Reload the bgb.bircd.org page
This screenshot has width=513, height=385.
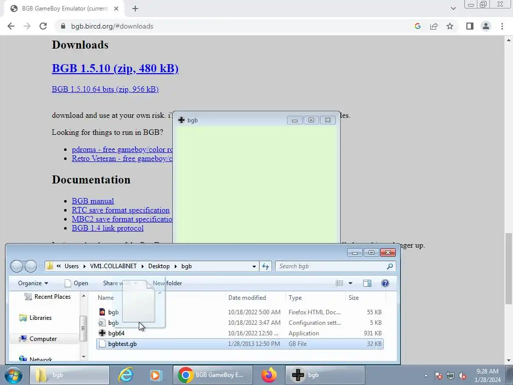click(43, 26)
